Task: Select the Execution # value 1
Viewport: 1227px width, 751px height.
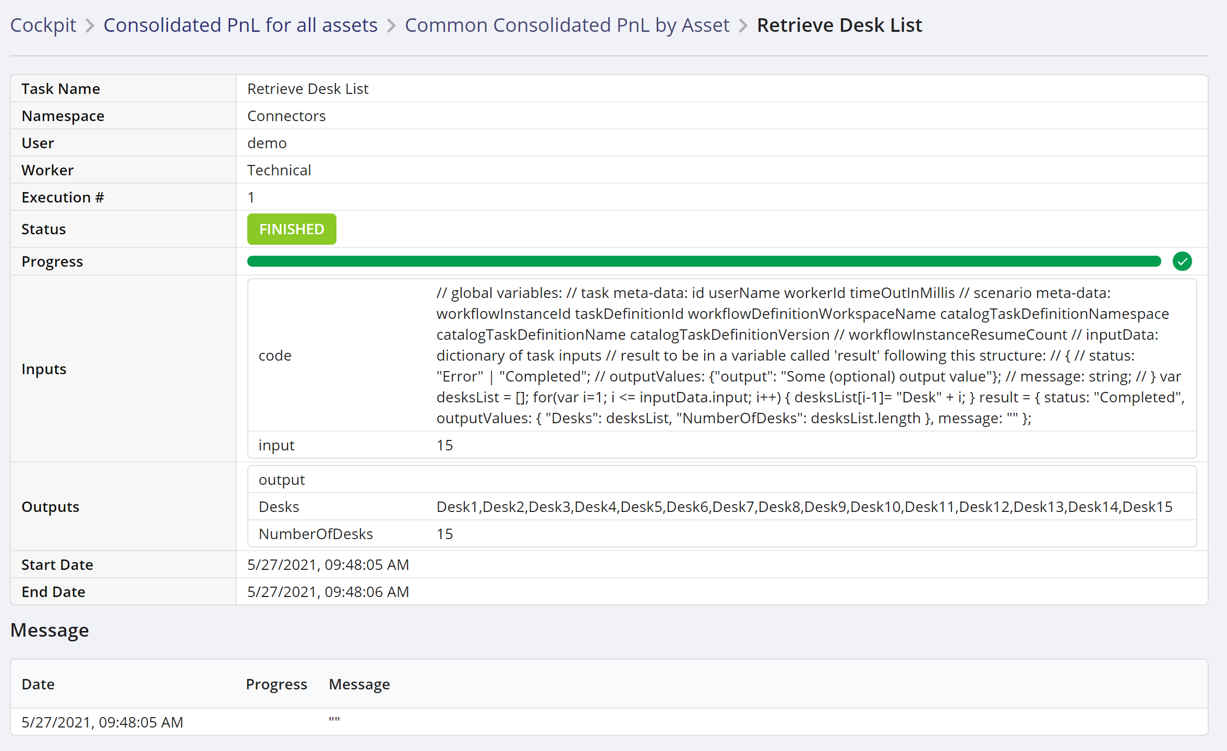Action: coord(251,197)
